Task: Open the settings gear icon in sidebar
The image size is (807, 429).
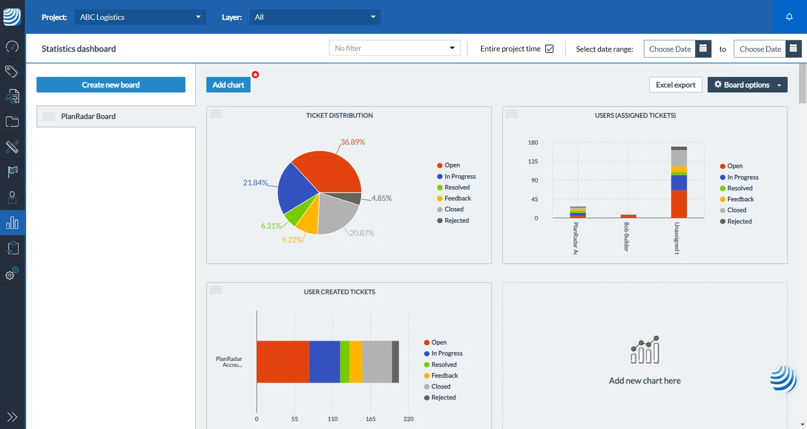Action: click(x=12, y=273)
